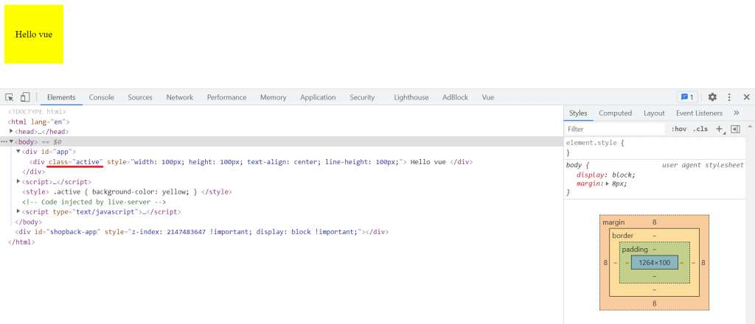
Task: Click the margin label in box model
Action: [613, 222]
